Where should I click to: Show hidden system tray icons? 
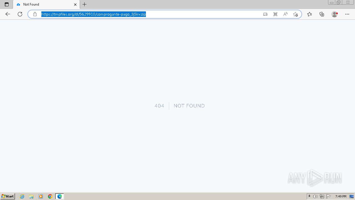(310, 196)
